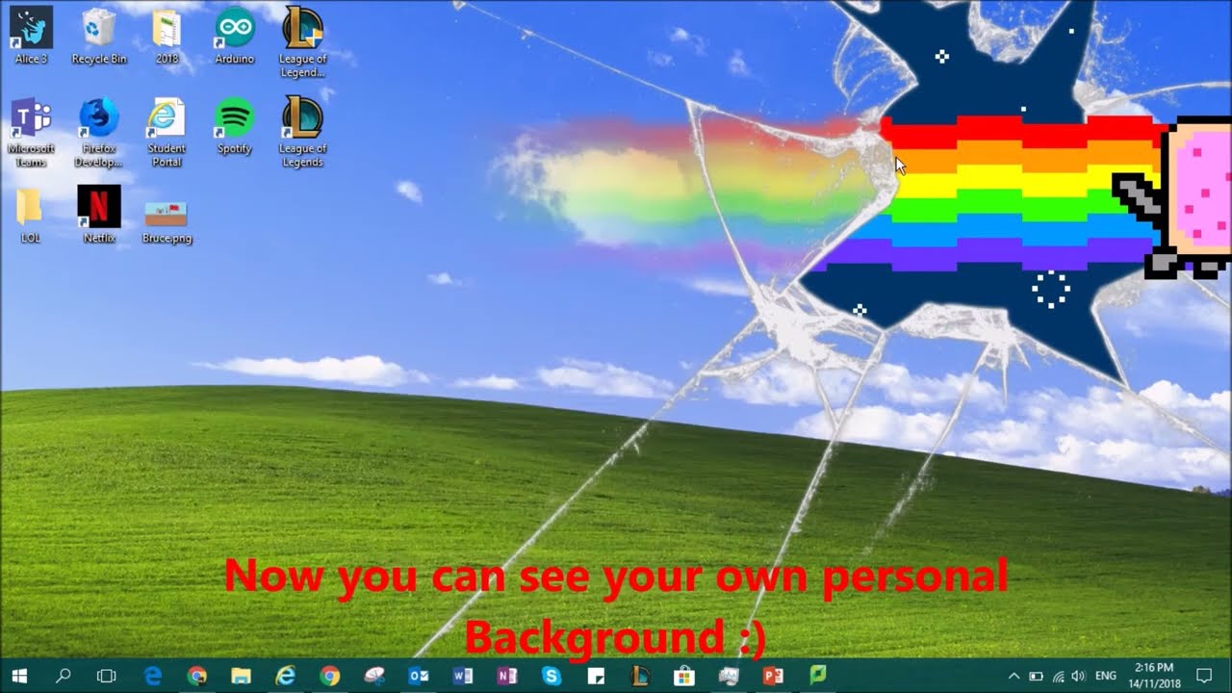Open OneNote from the taskbar
The height and width of the screenshot is (693, 1232).
tap(507, 676)
